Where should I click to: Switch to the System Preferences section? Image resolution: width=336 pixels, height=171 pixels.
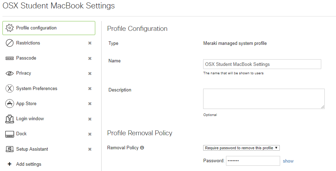tap(37, 89)
